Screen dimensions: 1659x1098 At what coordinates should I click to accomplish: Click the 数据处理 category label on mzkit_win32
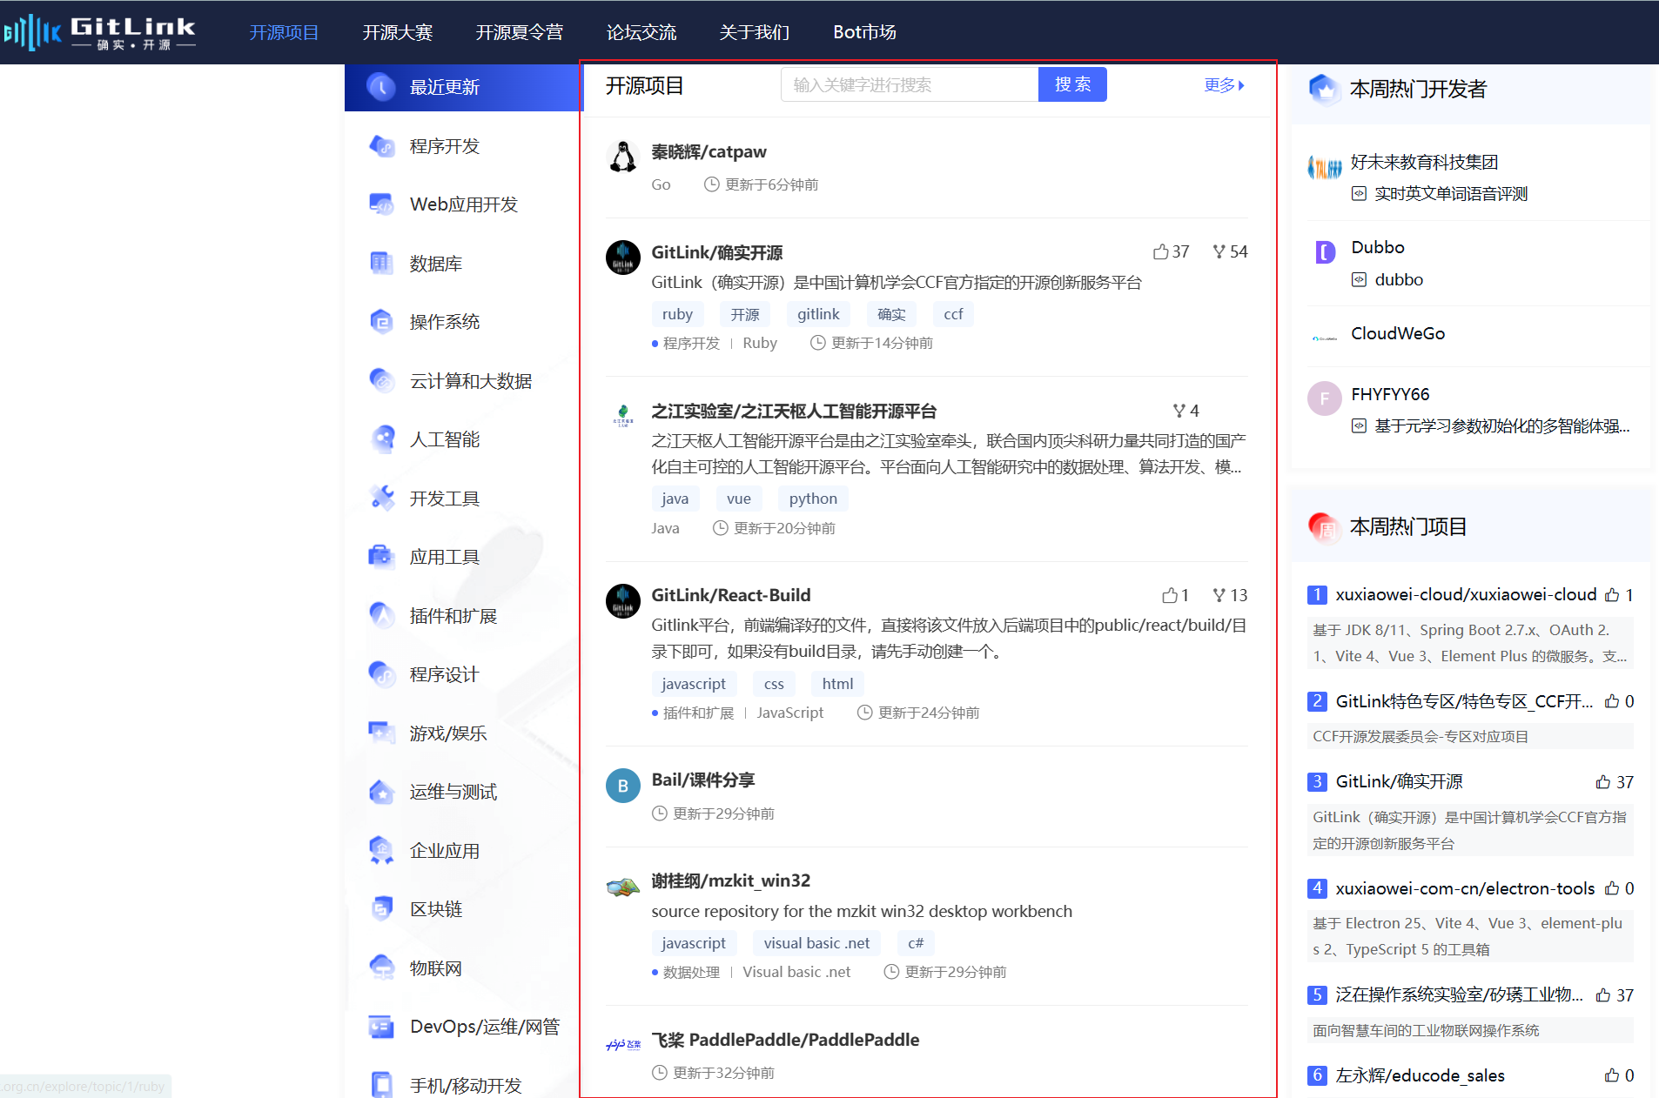pos(691,972)
